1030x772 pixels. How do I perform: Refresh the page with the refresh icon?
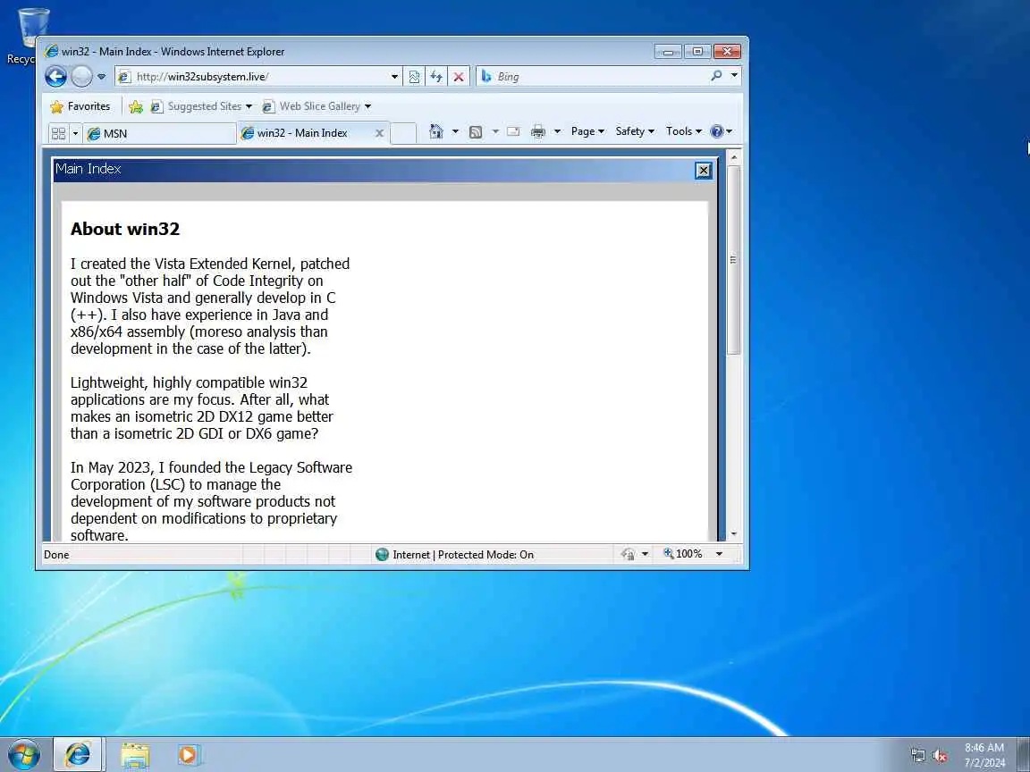click(x=436, y=77)
